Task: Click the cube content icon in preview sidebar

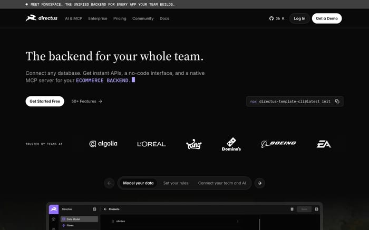Action: (54, 219)
